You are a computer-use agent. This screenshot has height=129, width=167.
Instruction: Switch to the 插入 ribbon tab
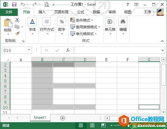42,12
